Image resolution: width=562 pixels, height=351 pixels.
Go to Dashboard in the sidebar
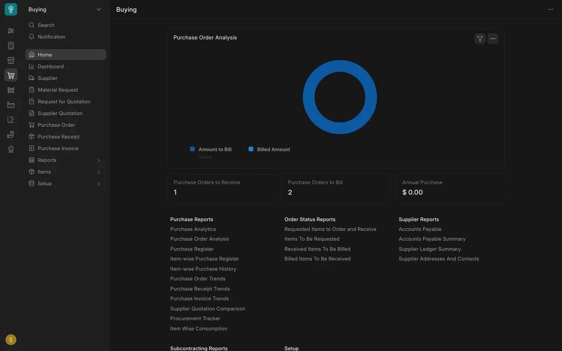coord(66,66)
